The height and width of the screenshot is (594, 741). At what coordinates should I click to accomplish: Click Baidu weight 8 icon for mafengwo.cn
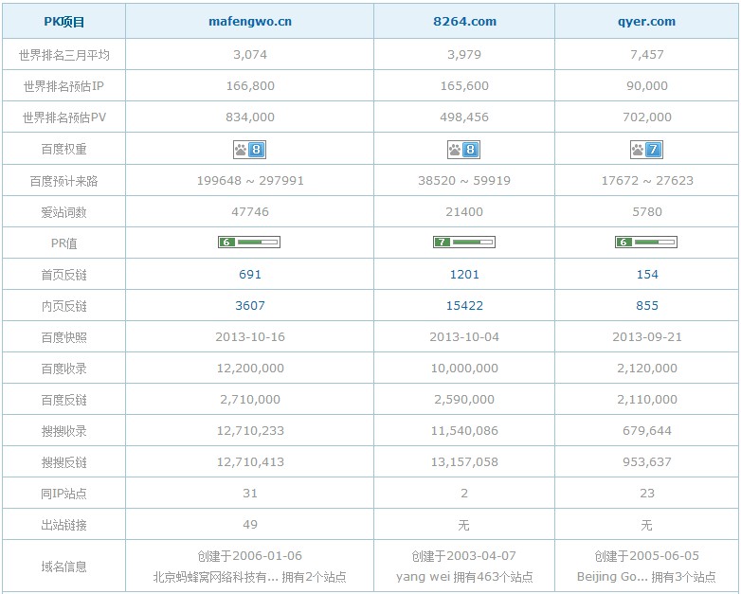tap(249, 150)
